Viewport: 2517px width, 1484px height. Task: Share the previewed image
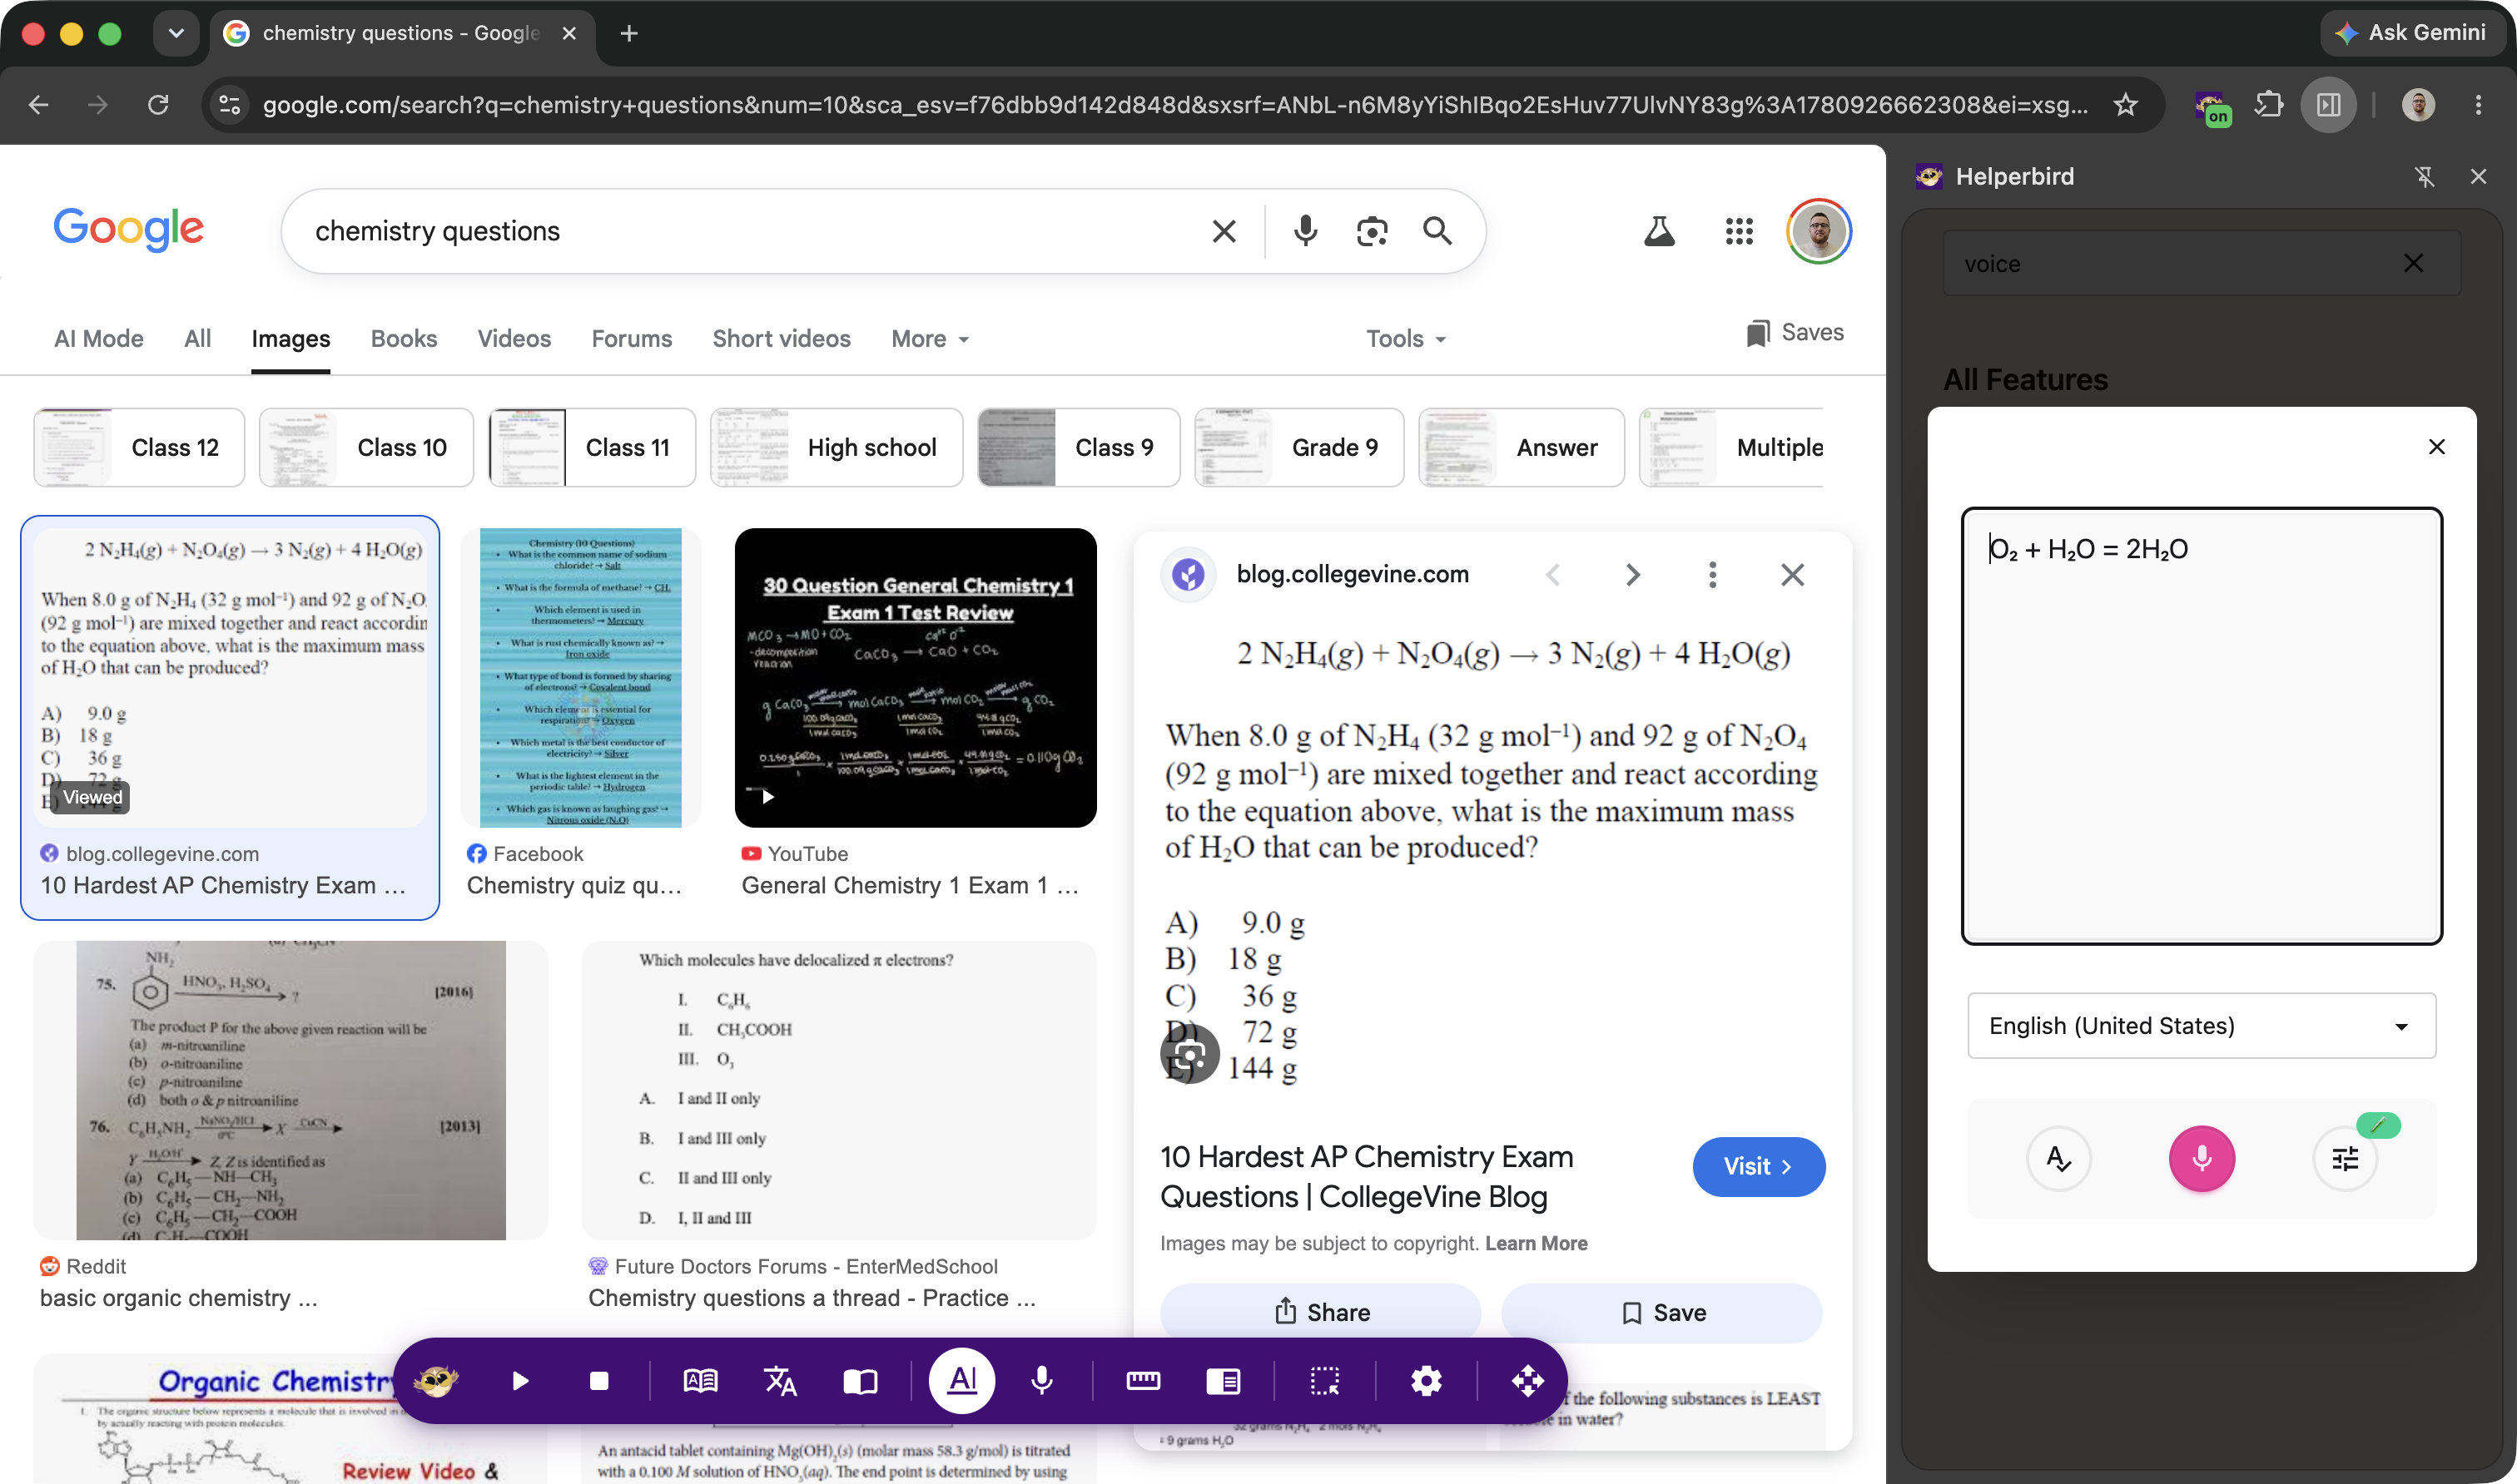1321,1312
